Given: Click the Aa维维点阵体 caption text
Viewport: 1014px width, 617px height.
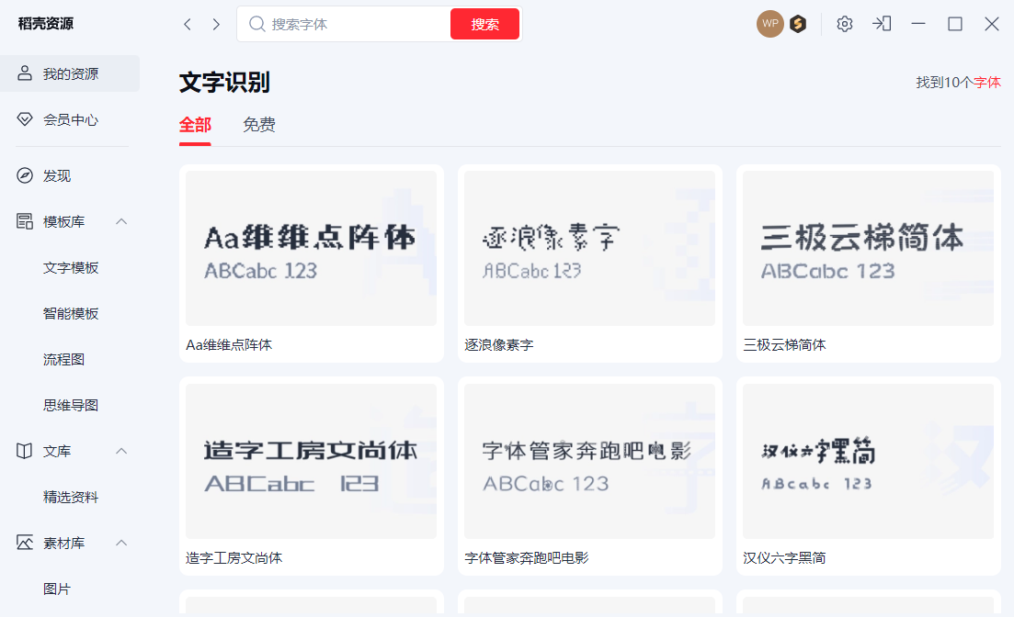Looking at the screenshot, I should [x=229, y=345].
